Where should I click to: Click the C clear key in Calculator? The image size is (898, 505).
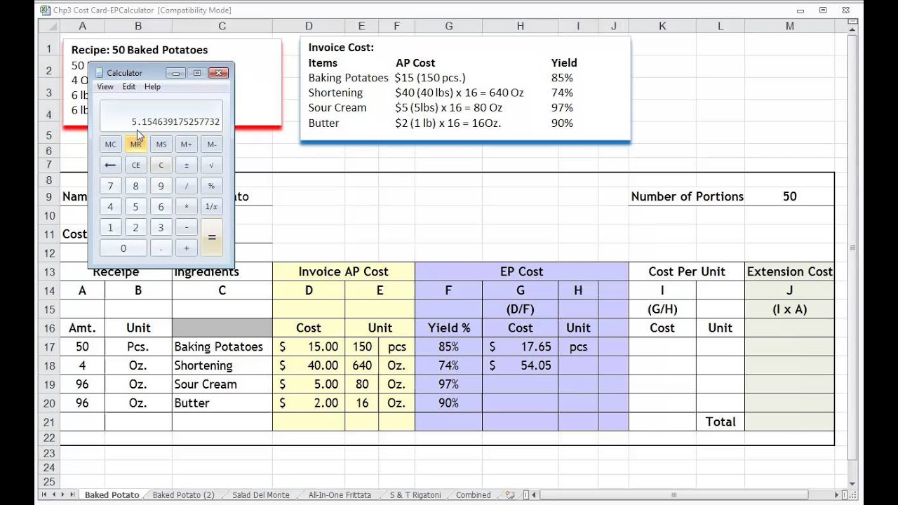pyautogui.click(x=161, y=166)
